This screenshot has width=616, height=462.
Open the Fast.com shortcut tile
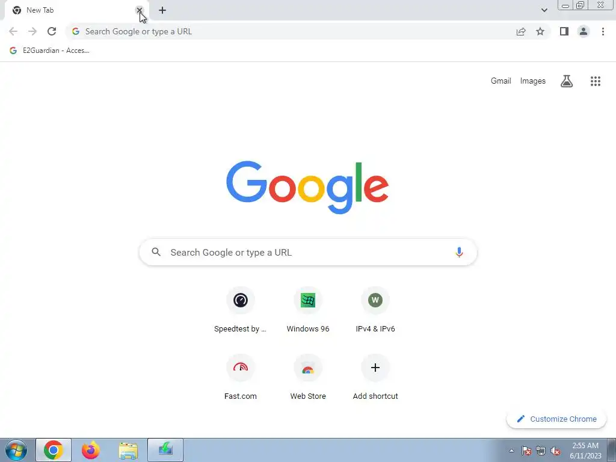(x=241, y=377)
